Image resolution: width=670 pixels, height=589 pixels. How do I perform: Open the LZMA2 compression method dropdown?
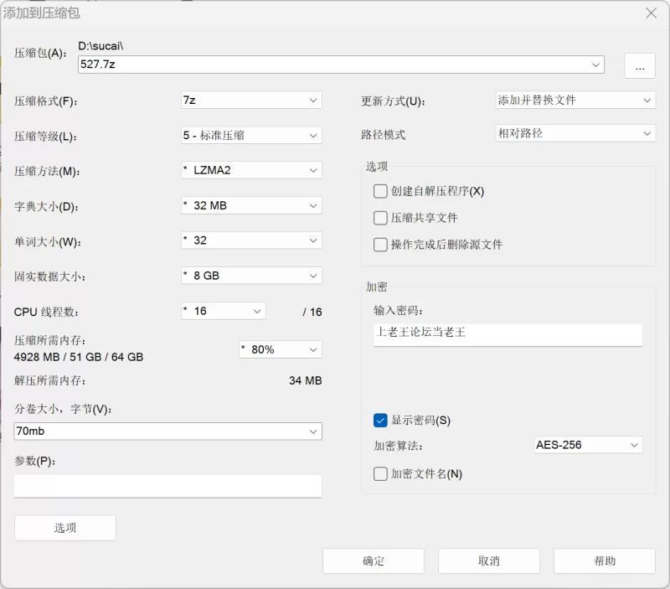tap(251, 170)
